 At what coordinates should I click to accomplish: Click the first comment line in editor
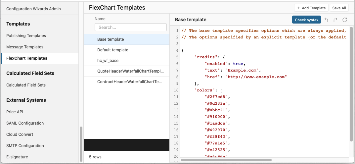click(264, 30)
